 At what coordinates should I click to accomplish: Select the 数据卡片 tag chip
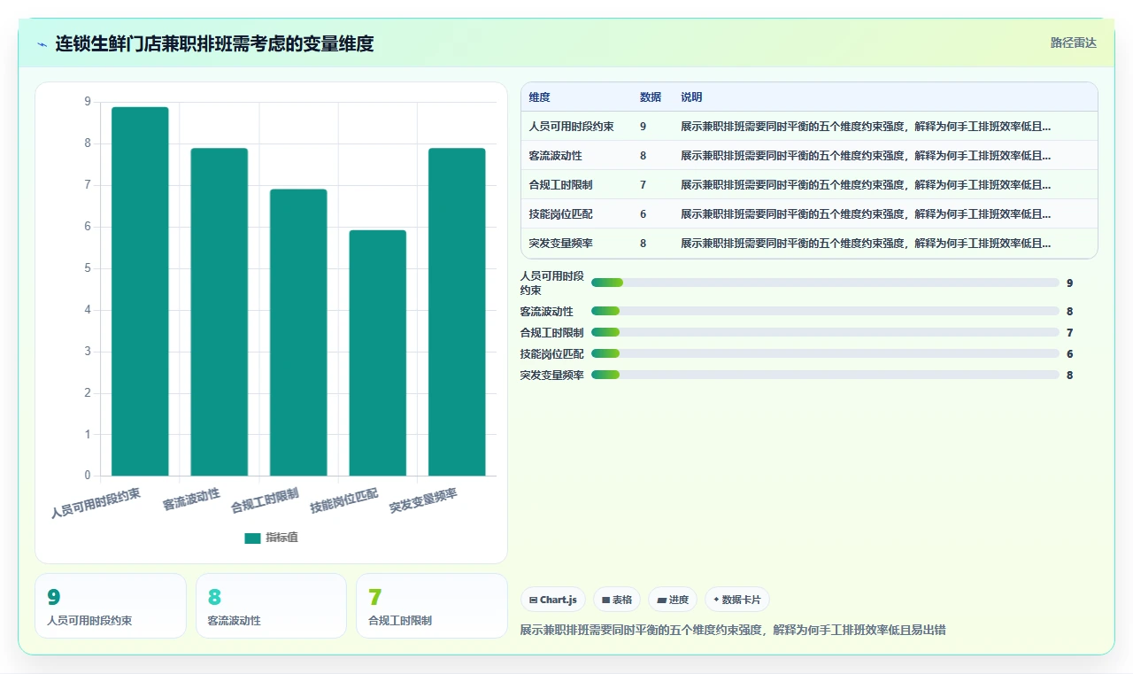(x=737, y=600)
